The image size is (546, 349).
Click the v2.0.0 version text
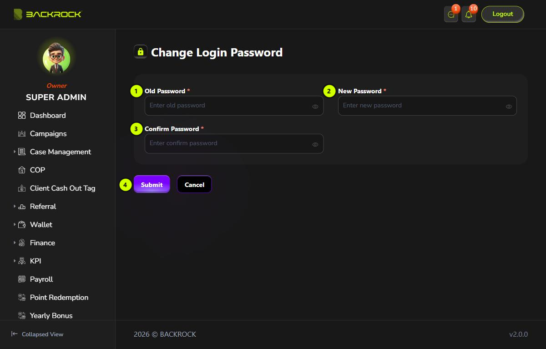pos(518,334)
